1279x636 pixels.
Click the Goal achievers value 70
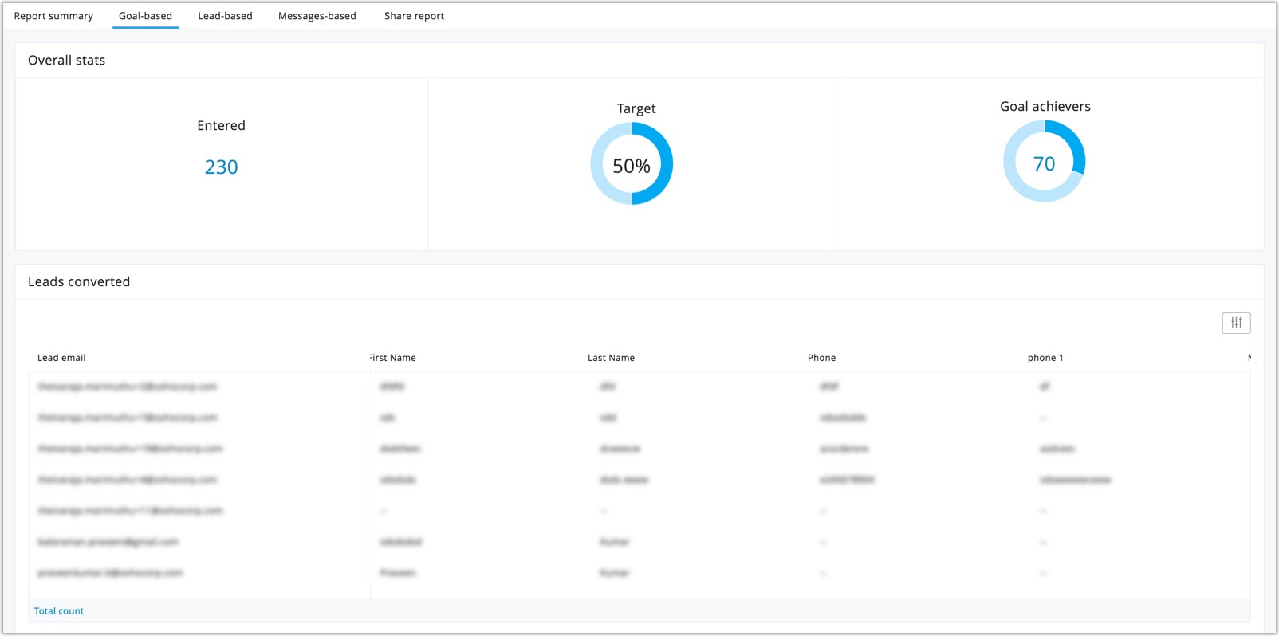(1044, 164)
